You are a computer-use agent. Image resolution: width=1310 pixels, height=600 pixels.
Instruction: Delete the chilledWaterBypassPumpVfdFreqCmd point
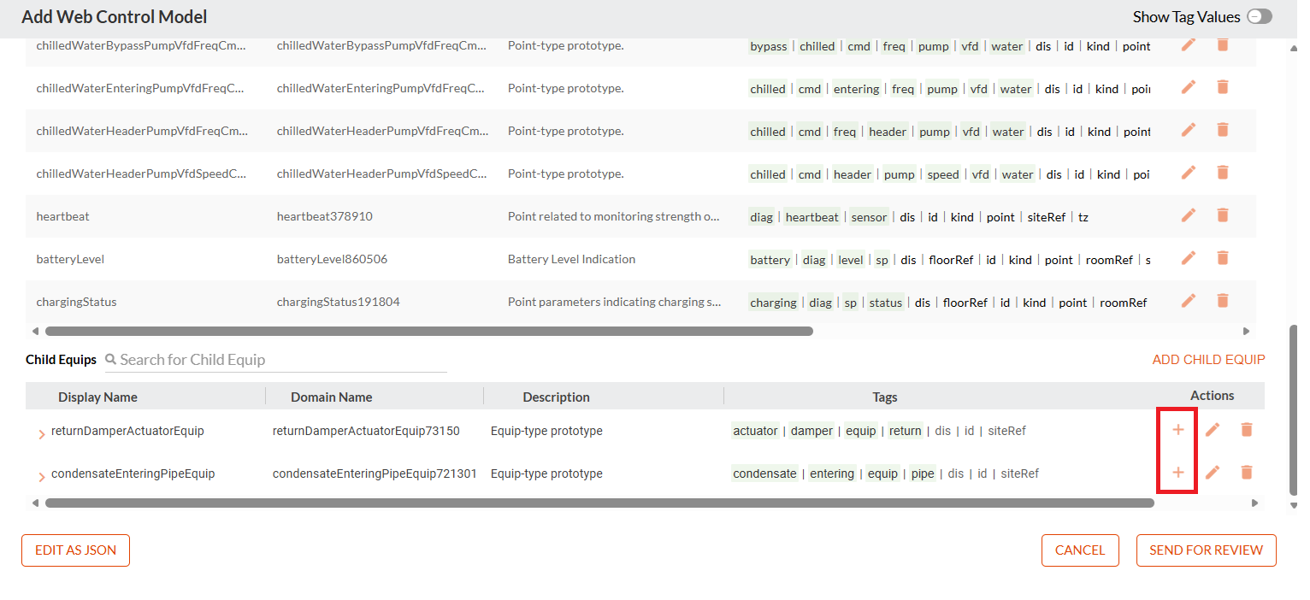pyautogui.click(x=1223, y=44)
